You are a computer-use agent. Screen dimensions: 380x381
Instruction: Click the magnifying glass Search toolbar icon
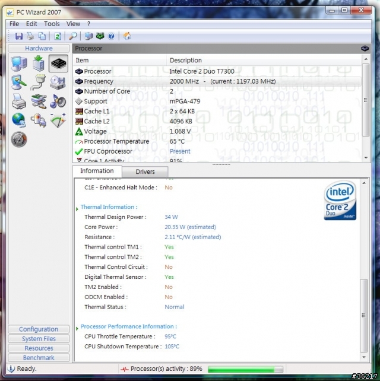pos(73,36)
